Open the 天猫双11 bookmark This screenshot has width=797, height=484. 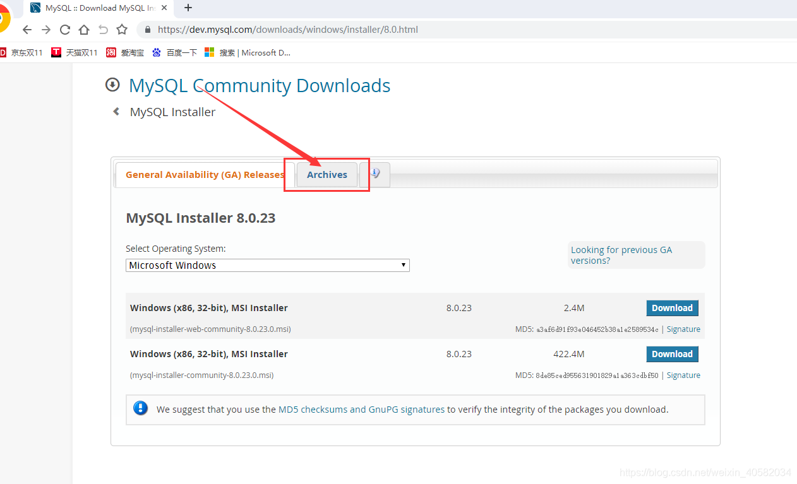pyautogui.click(x=75, y=52)
